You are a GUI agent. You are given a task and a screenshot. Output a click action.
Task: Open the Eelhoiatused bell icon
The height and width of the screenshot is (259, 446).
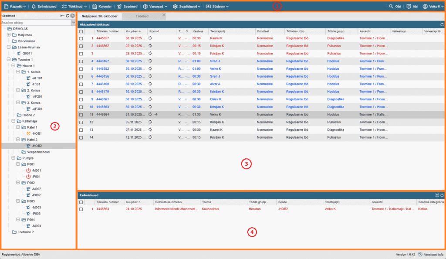pos(34,7)
